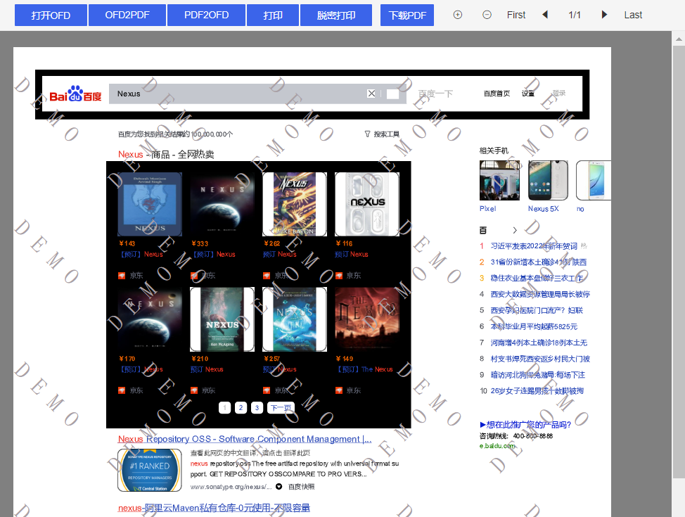Open the ¥143 blue Nexus book cover
The height and width of the screenshot is (517, 685).
pyautogui.click(x=150, y=204)
